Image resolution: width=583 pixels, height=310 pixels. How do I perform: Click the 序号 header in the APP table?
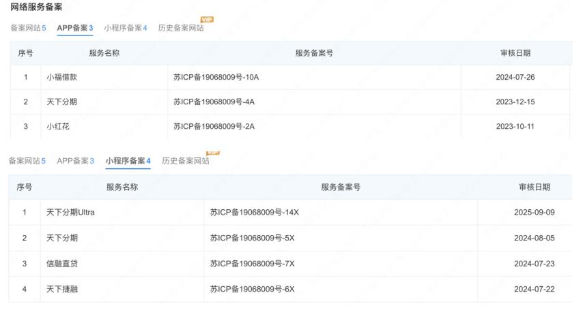26,53
